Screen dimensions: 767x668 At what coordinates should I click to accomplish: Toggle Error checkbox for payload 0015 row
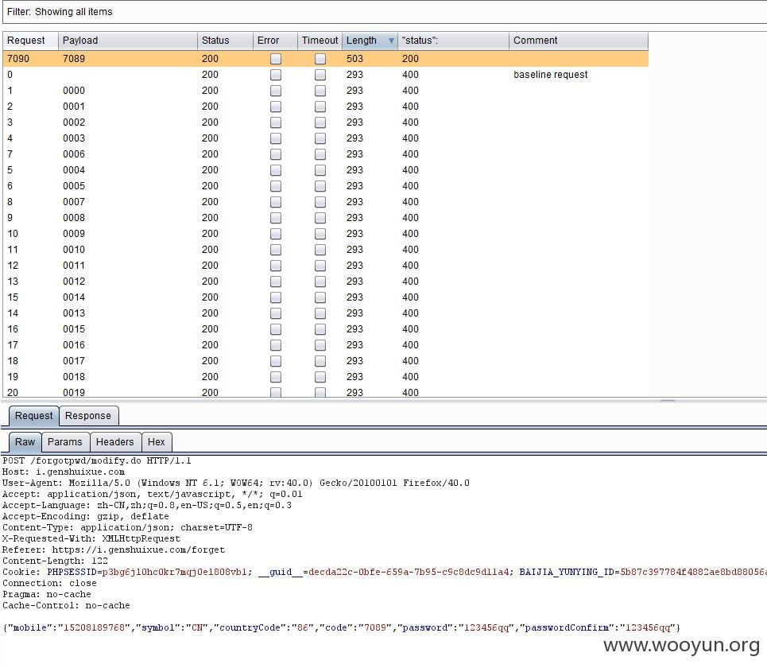(x=276, y=329)
